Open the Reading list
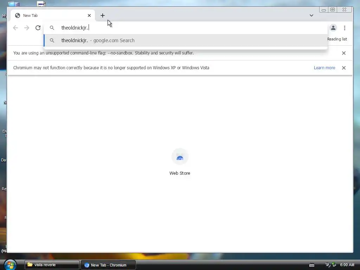 (x=337, y=39)
